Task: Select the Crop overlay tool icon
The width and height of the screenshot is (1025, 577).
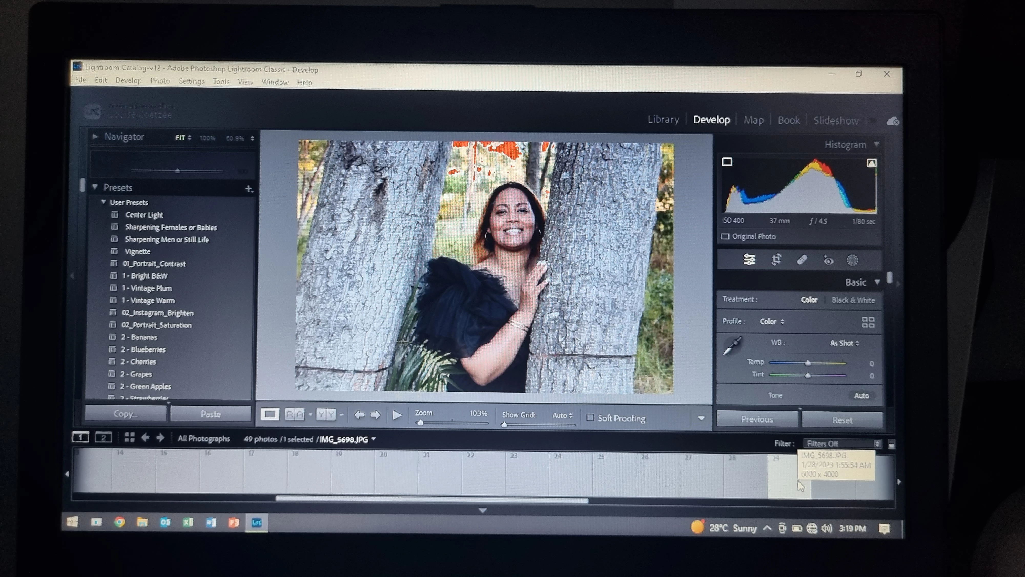Action: 776,260
